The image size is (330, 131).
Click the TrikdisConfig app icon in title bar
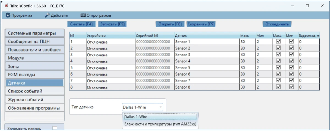click(x=6, y=6)
